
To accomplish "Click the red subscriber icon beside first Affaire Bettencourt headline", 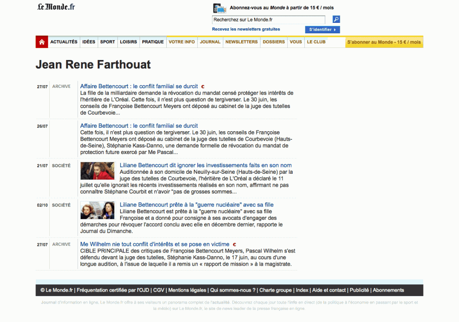I will pyautogui.click(x=203, y=86).
